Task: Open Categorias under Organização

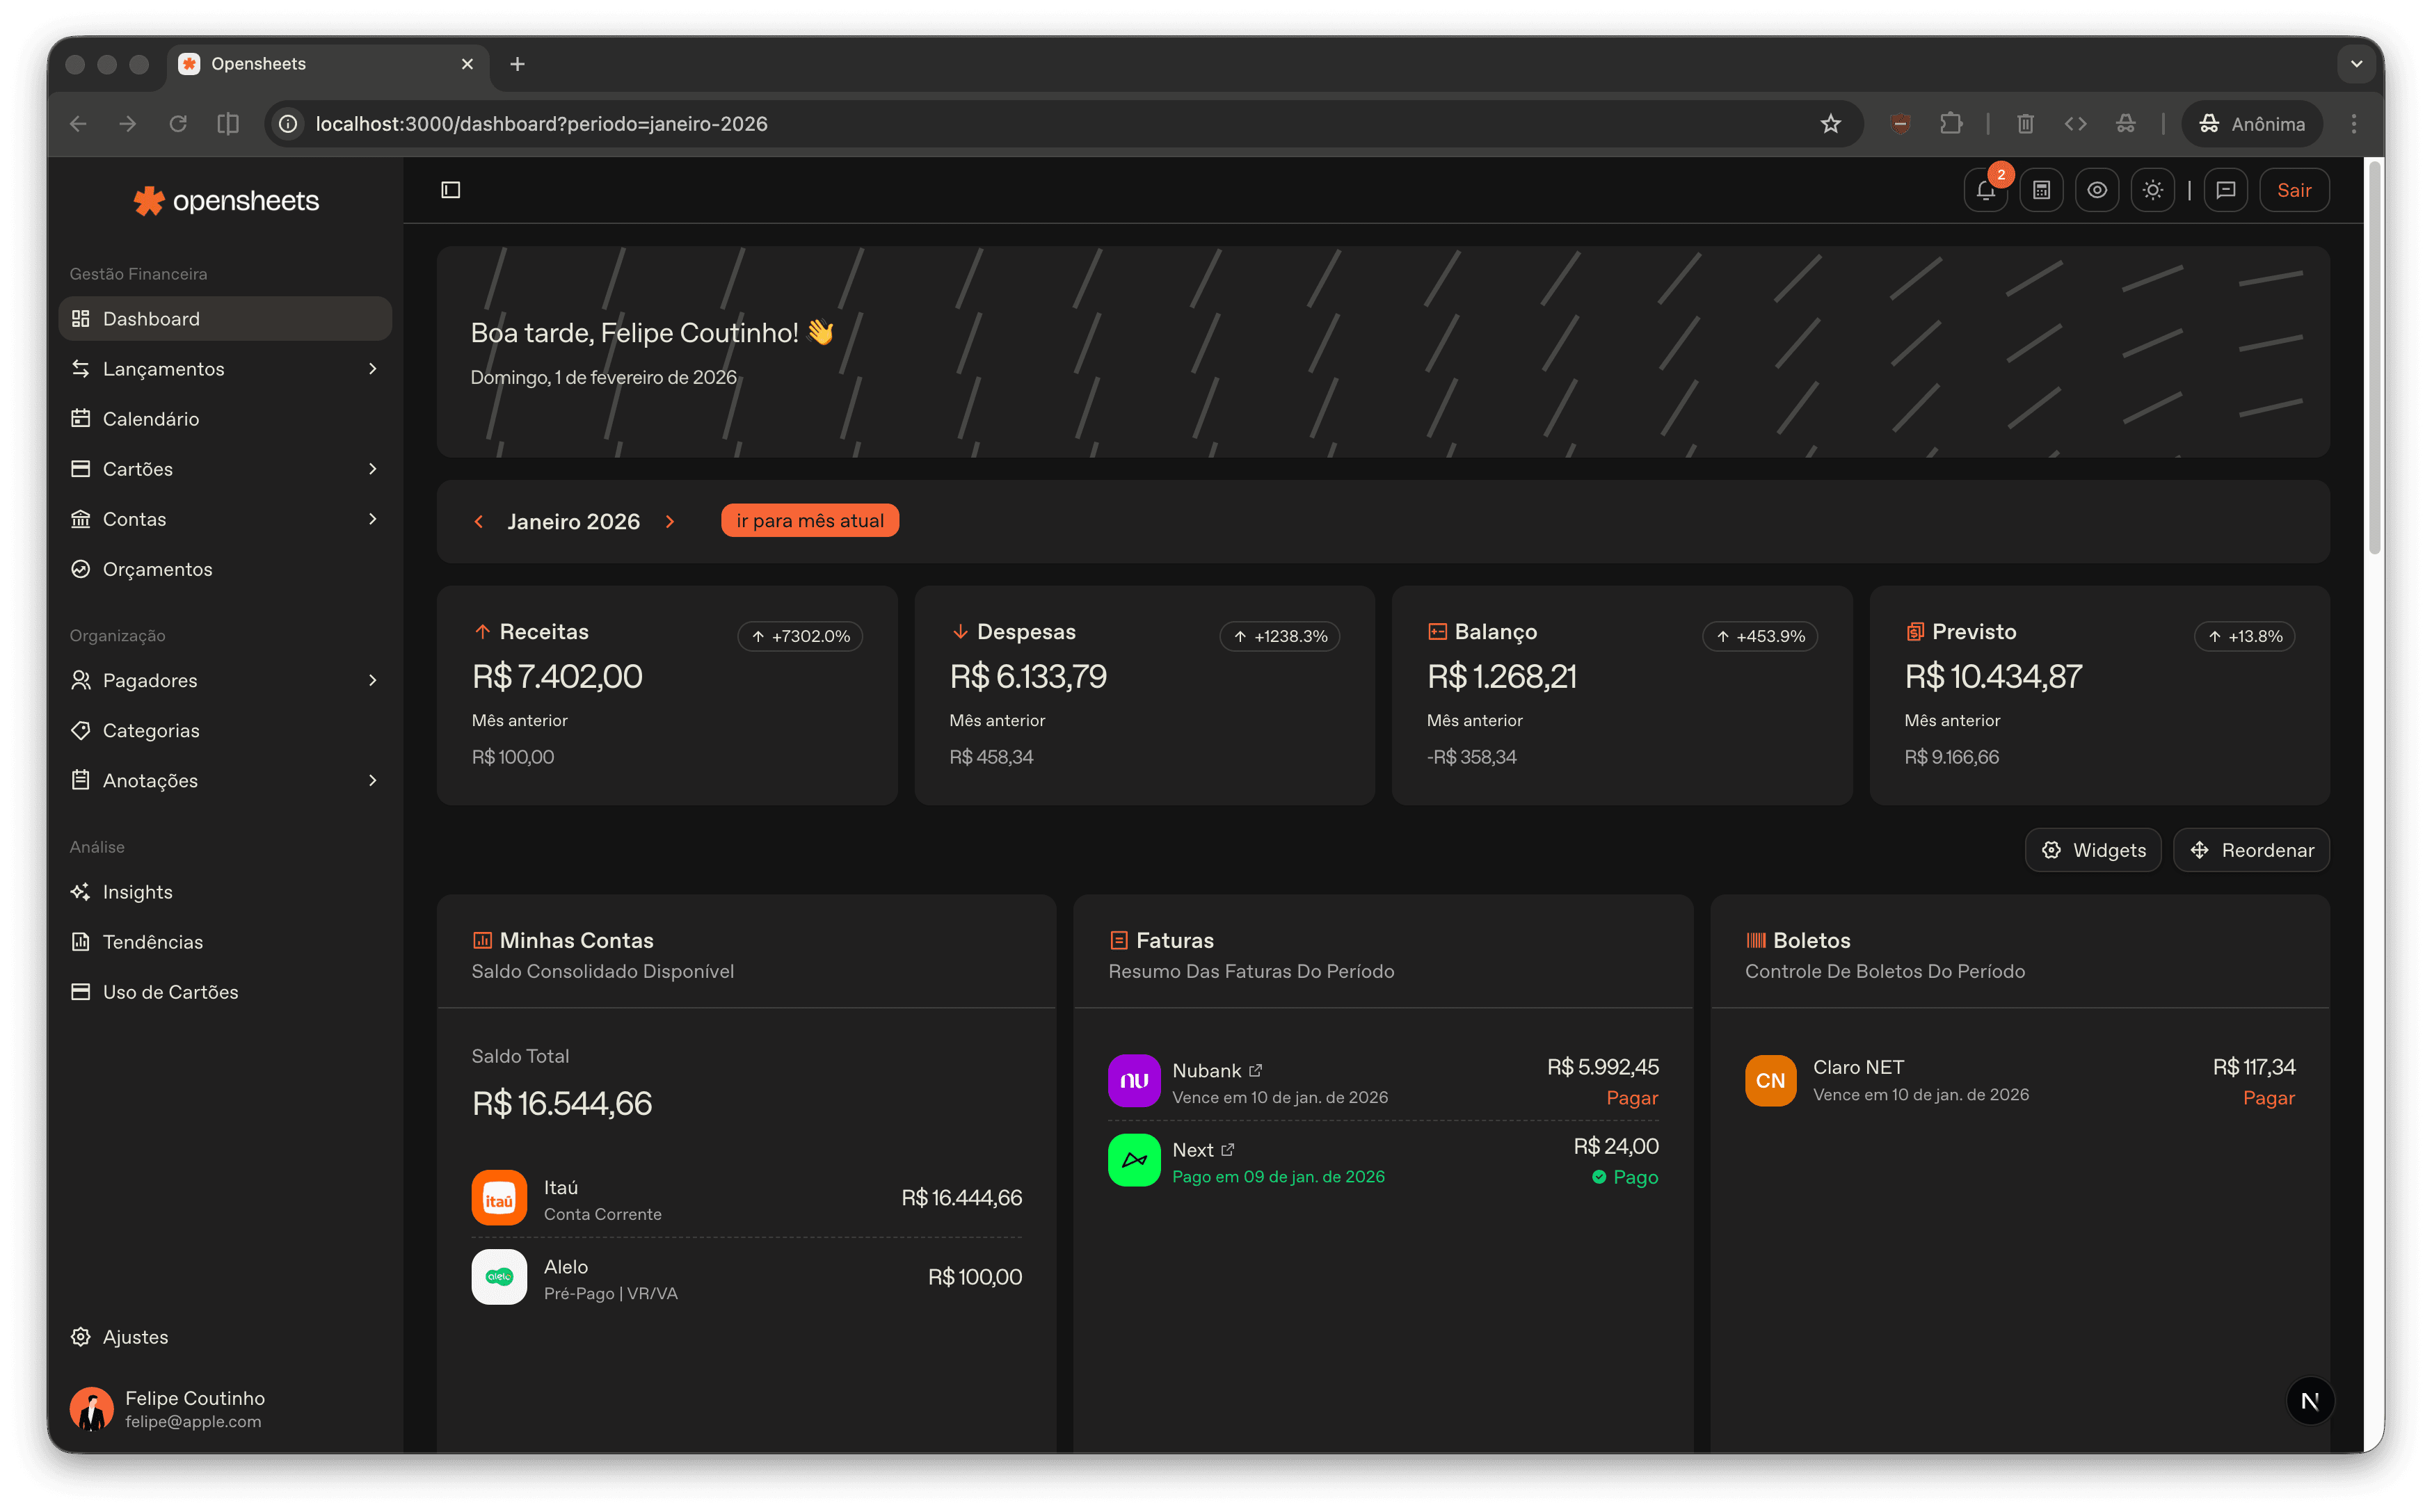Action: [x=151, y=730]
